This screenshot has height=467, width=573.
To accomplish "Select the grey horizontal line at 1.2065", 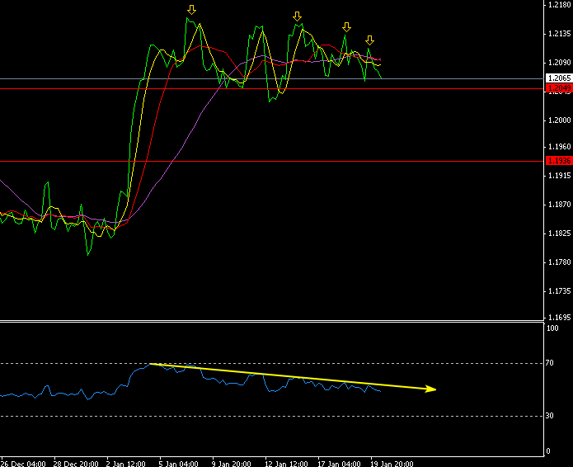I will tap(272, 78).
